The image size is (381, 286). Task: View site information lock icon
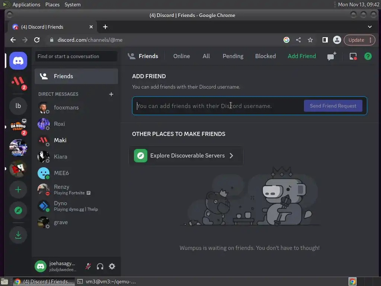pyautogui.click(x=51, y=40)
